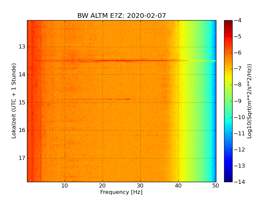Screen dimensions: 270x202
Task: Click the y-axis tick label '14'
Action: 22,74
